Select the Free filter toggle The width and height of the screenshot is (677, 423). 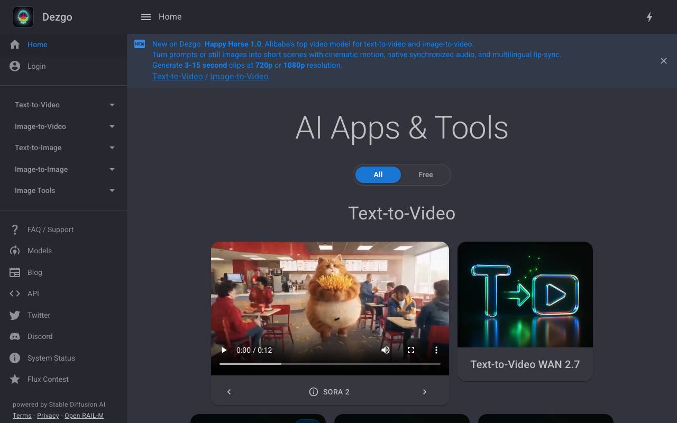tap(426, 174)
